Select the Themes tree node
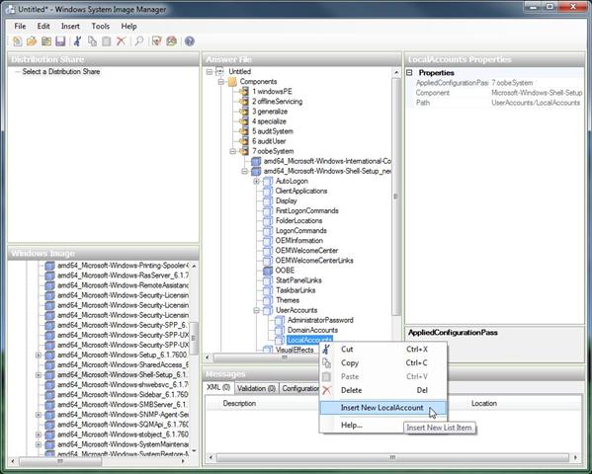The width and height of the screenshot is (592, 474). click(x=288, y=300)
